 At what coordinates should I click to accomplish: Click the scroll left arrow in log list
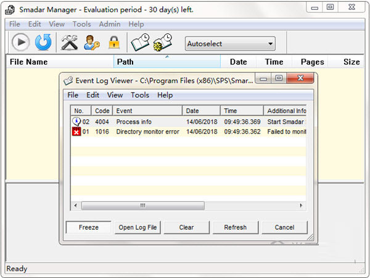[x=75, y=206]
